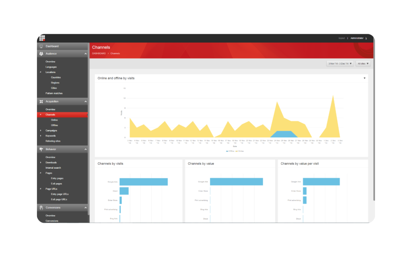This screenshot has width=412, height=257.
Task: Click the Conversions section icon
Action: point(41,208)
